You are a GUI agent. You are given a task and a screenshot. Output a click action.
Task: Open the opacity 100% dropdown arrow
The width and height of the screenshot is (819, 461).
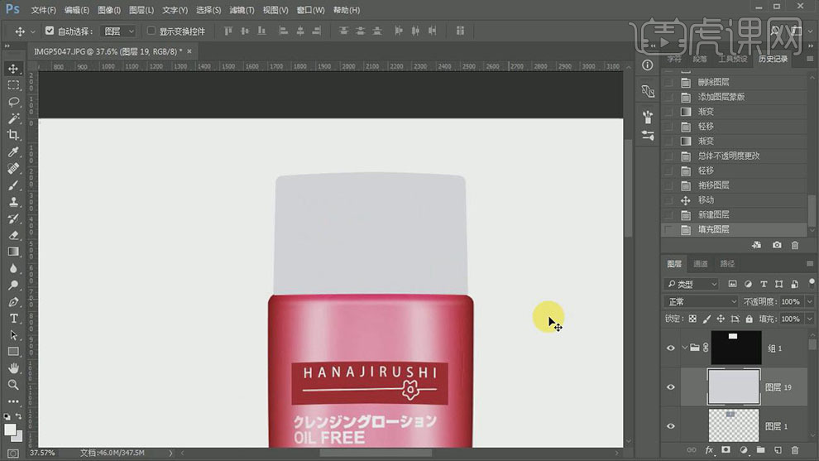point(810,301)
